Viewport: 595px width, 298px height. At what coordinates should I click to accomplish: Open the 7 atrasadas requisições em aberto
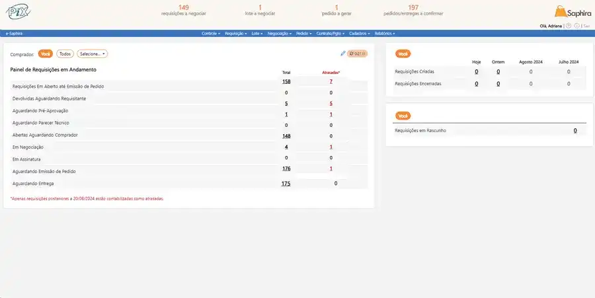click(331, 81)
